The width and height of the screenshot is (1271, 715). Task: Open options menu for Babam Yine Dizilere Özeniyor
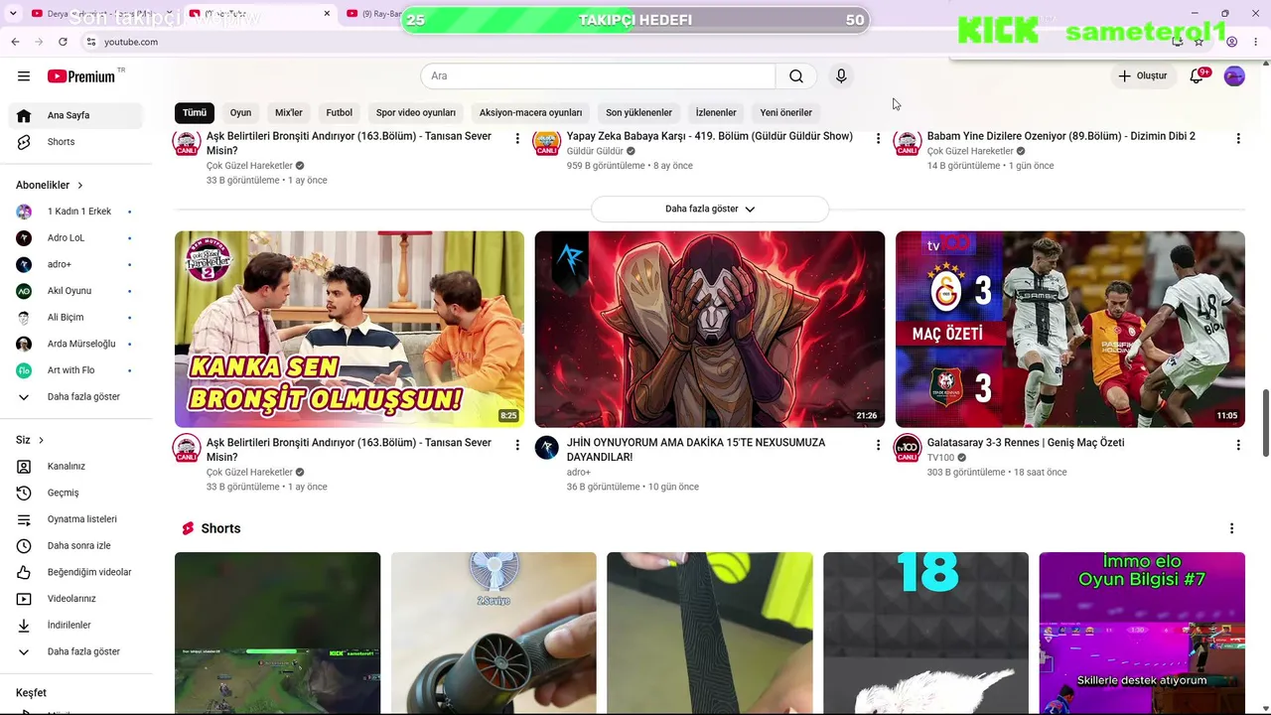(1238, 139)
